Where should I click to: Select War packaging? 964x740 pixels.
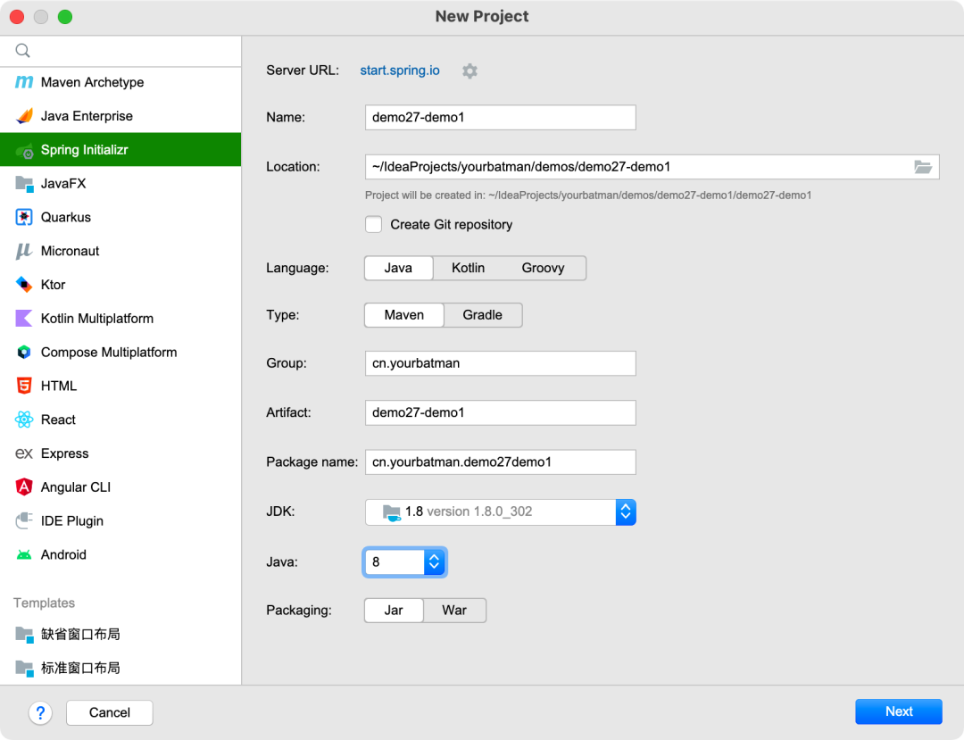point(454,610)
